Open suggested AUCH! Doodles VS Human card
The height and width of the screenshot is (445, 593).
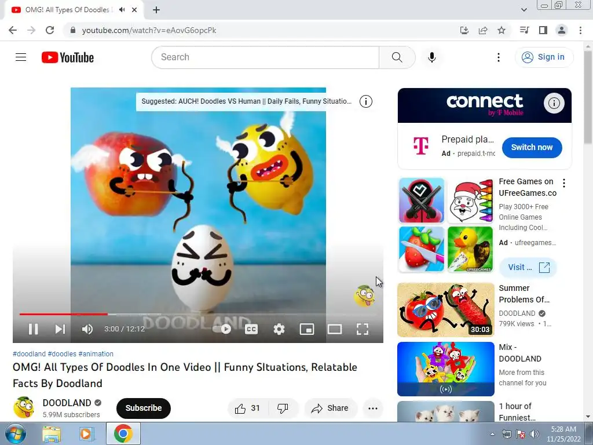pos(246,101)
